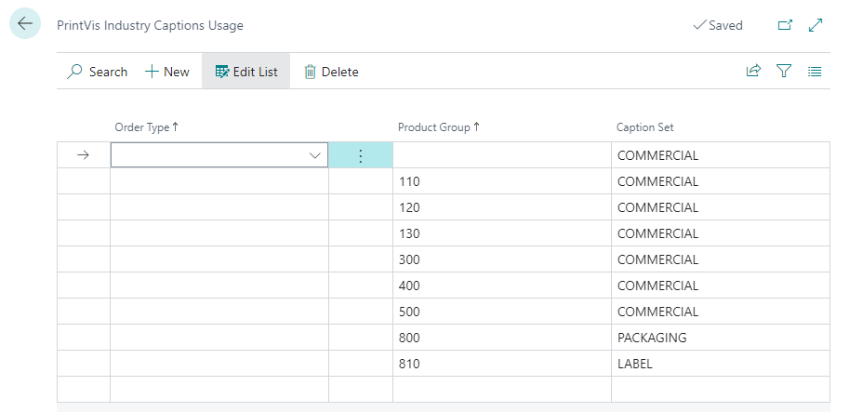Viewport: 849px width, 412px height.
Task: Toggle the list view layout icon
Action: [815, 71]
